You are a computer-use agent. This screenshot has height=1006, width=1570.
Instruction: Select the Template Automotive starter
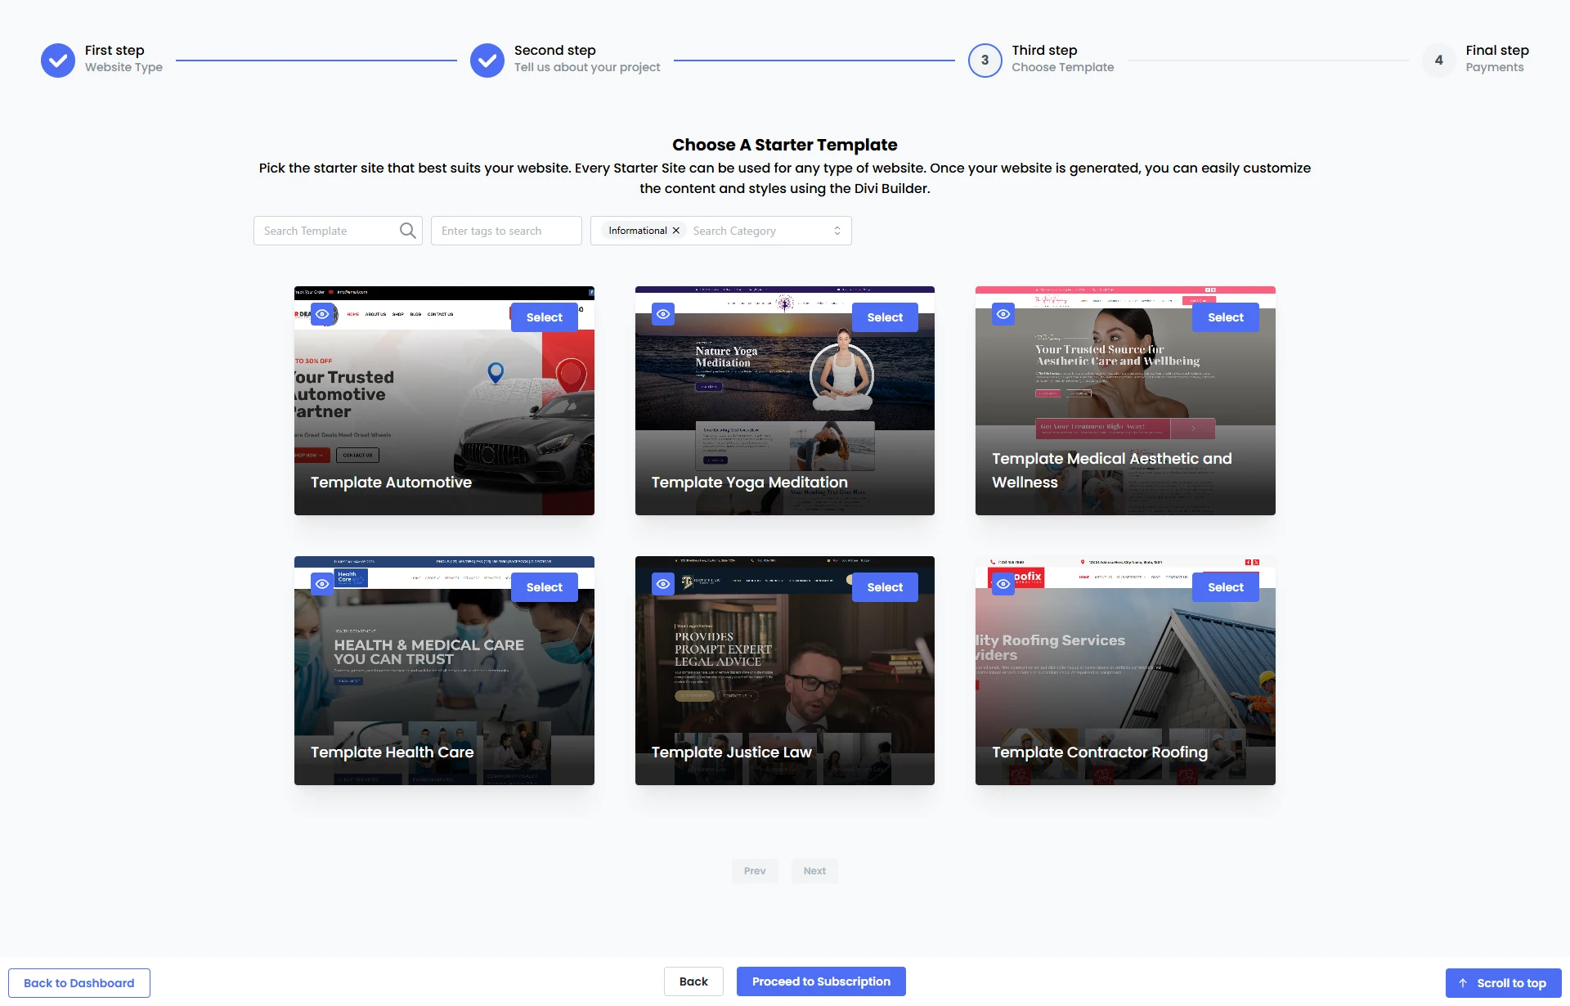pyautogui.click(x=545, y=317)
